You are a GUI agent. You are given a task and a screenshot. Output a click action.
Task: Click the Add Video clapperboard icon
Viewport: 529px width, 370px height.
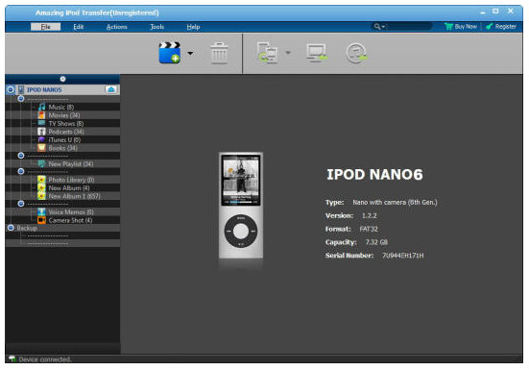click(169, 53)
